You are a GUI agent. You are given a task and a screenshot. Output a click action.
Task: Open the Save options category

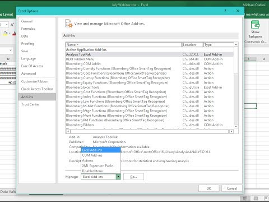[37, 51]
